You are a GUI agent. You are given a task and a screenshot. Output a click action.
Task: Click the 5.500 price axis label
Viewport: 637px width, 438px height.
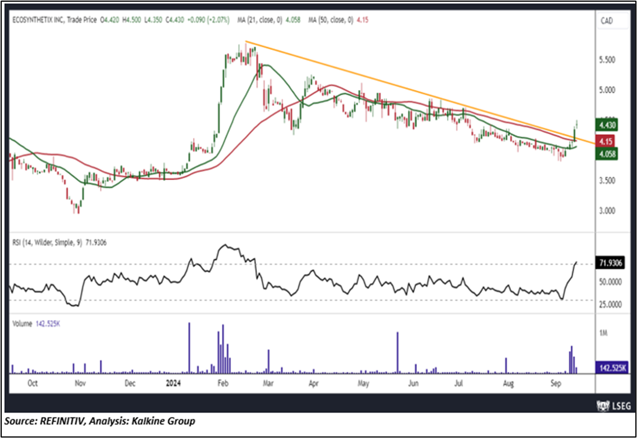(x=607, y=60)
